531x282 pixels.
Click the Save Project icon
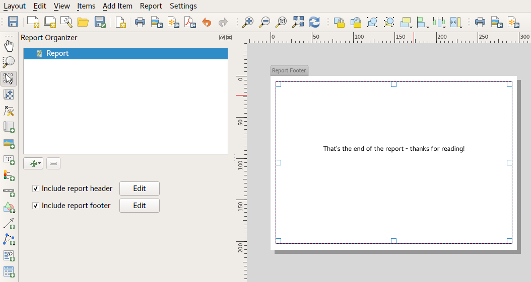(13, 22)
